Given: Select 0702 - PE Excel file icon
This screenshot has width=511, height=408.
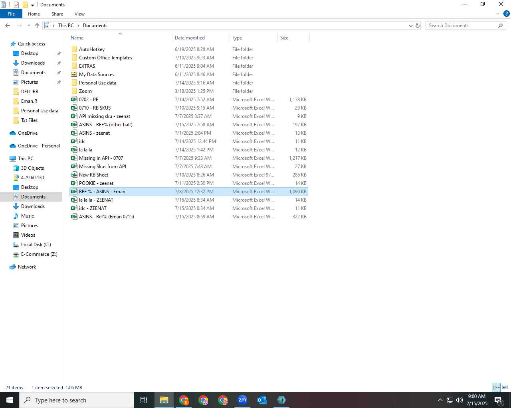Looking at the screenshot, I should click(x=74, y=100).
